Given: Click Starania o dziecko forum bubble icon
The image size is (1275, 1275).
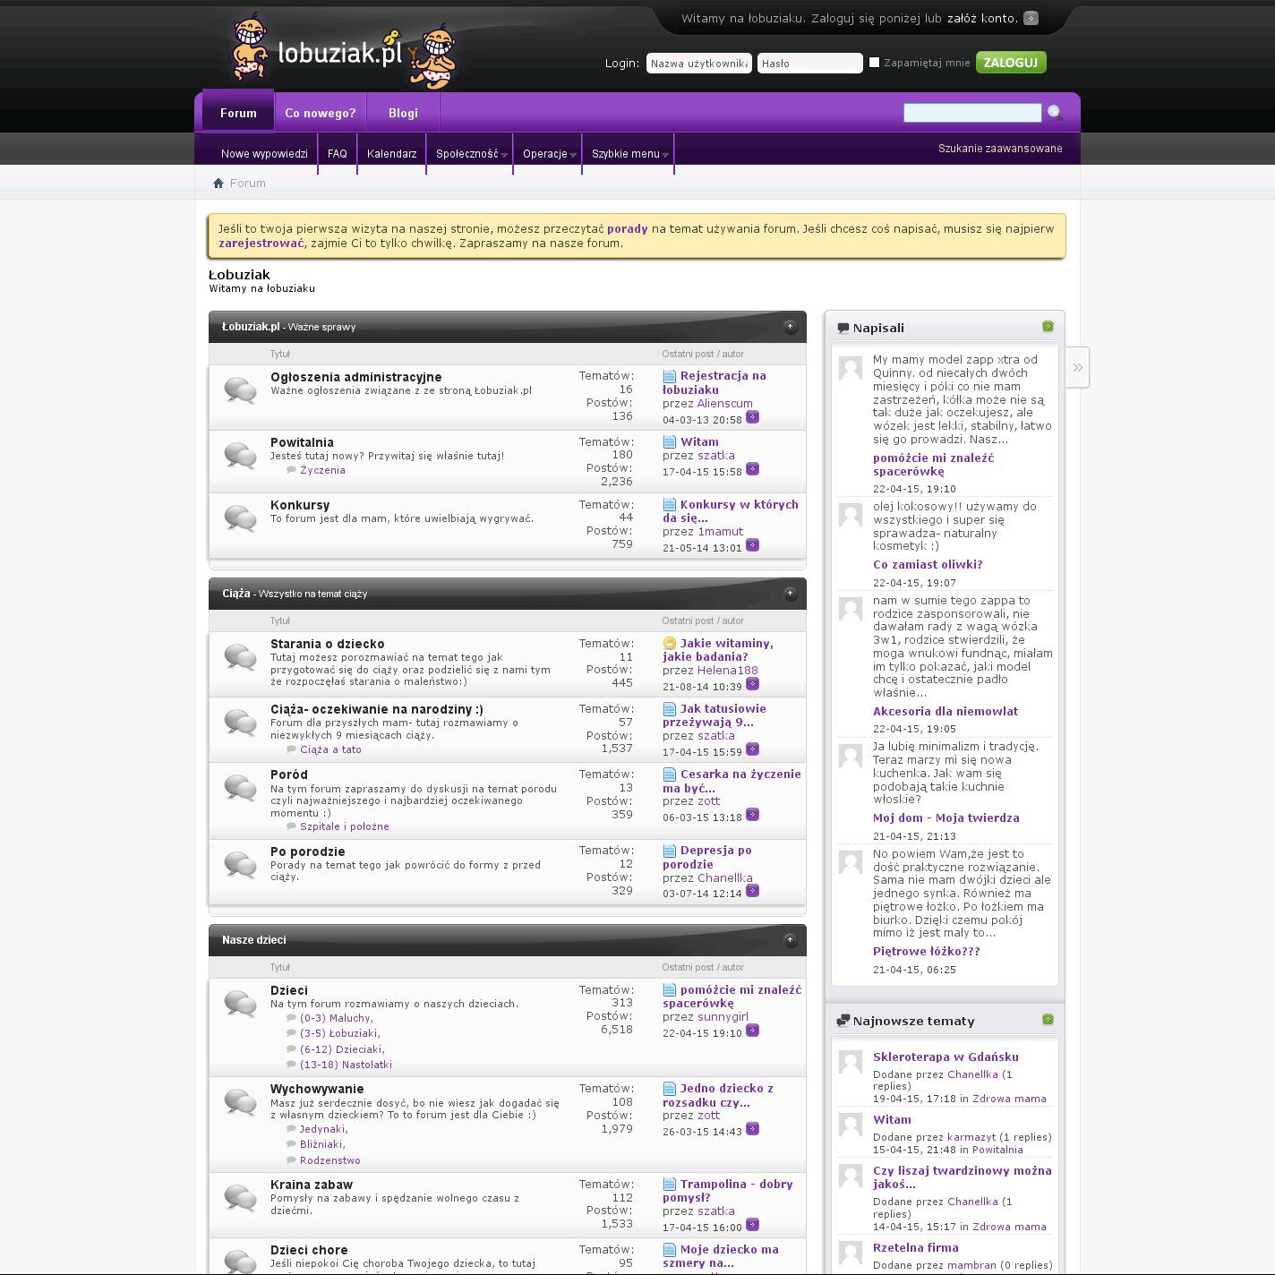Looking at the screenshot, I should [240, 656].
